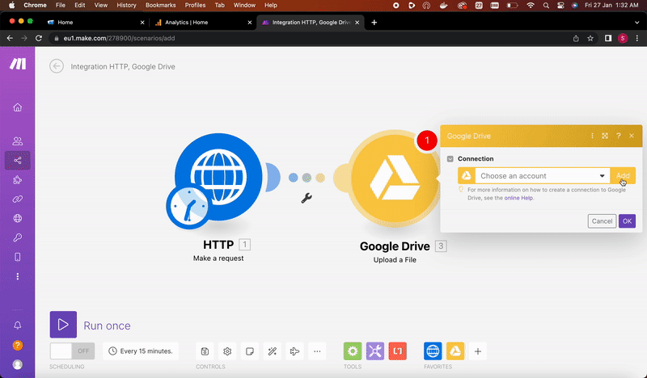
Task: Open a new browser tab
Action: click(374, 23)
